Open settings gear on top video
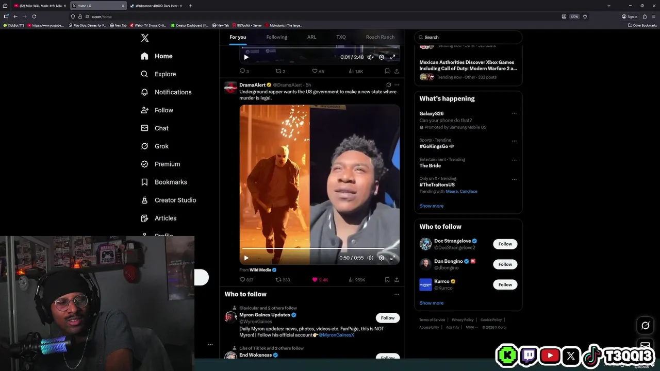 coord(382,57)
